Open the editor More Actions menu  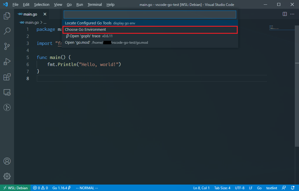coord(292,14)
